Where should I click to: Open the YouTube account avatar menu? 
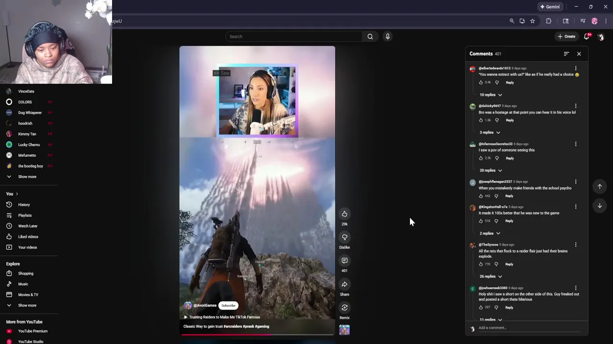601,36
